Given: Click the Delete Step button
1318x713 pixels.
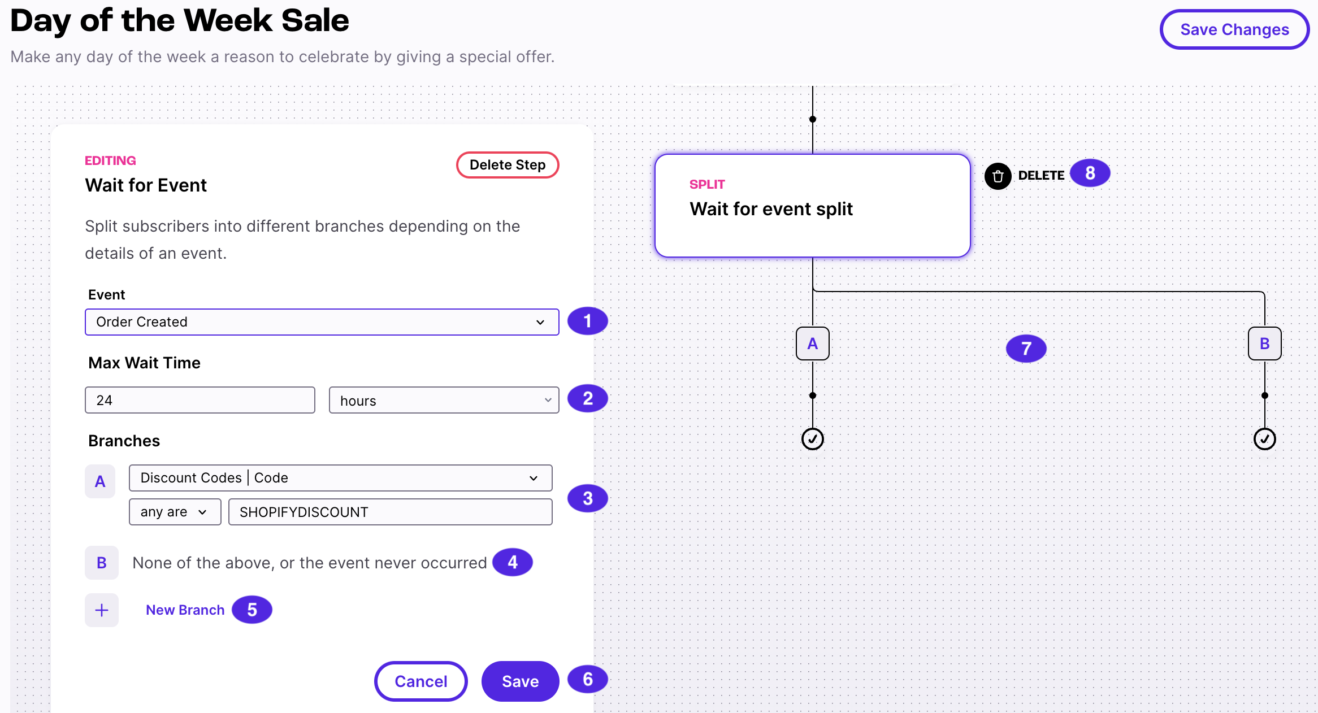Looking at the screenshot, I should 507,164.
